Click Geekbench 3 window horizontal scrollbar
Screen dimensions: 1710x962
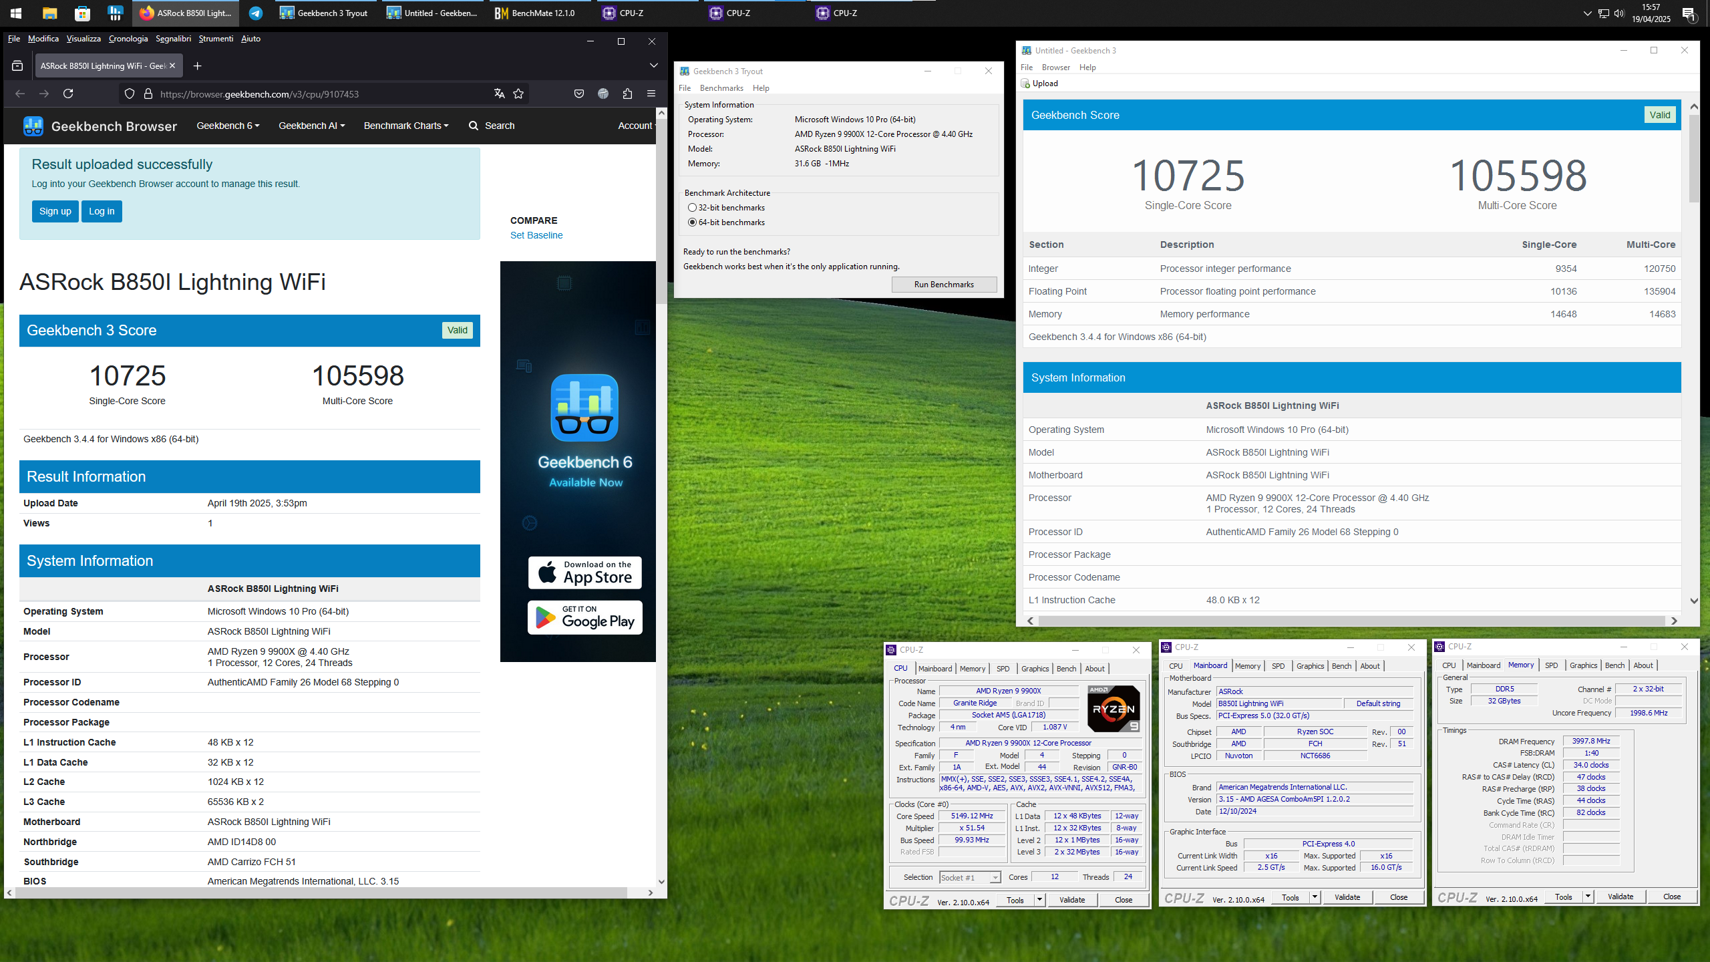click(x=1351, y=621)
